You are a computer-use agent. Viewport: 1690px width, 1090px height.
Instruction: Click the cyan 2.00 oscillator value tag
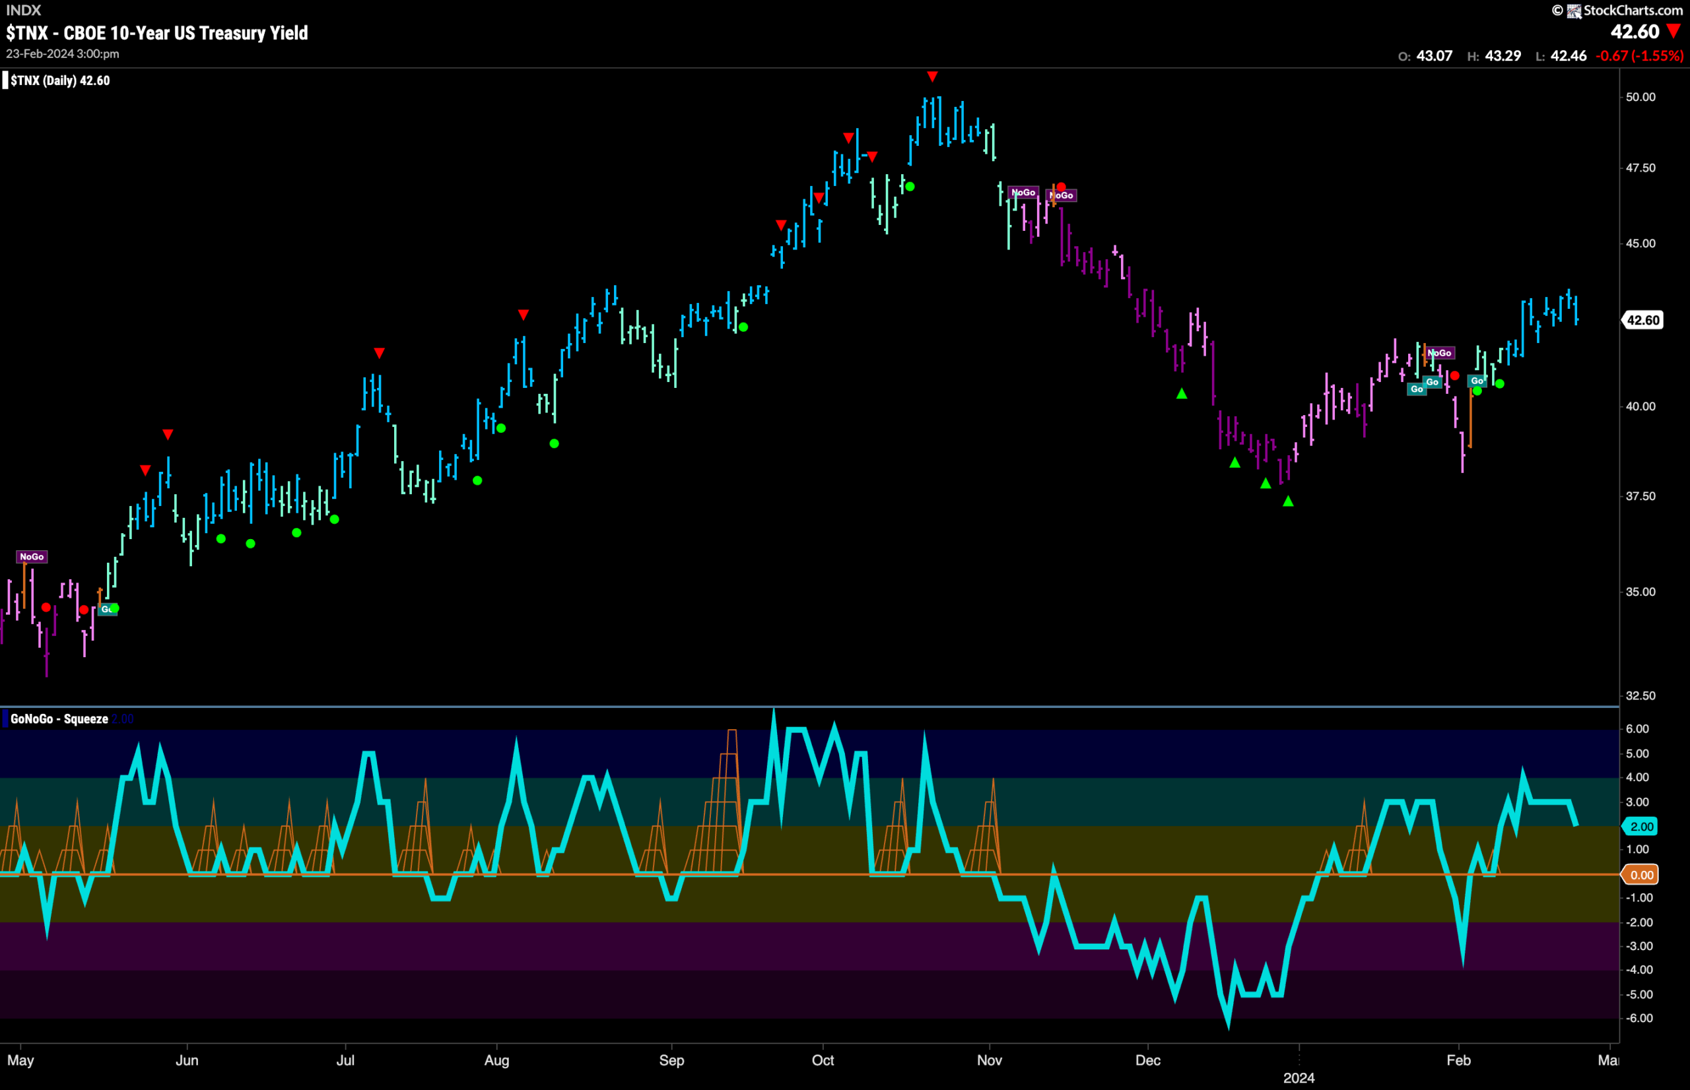(x=1642, y=827)
